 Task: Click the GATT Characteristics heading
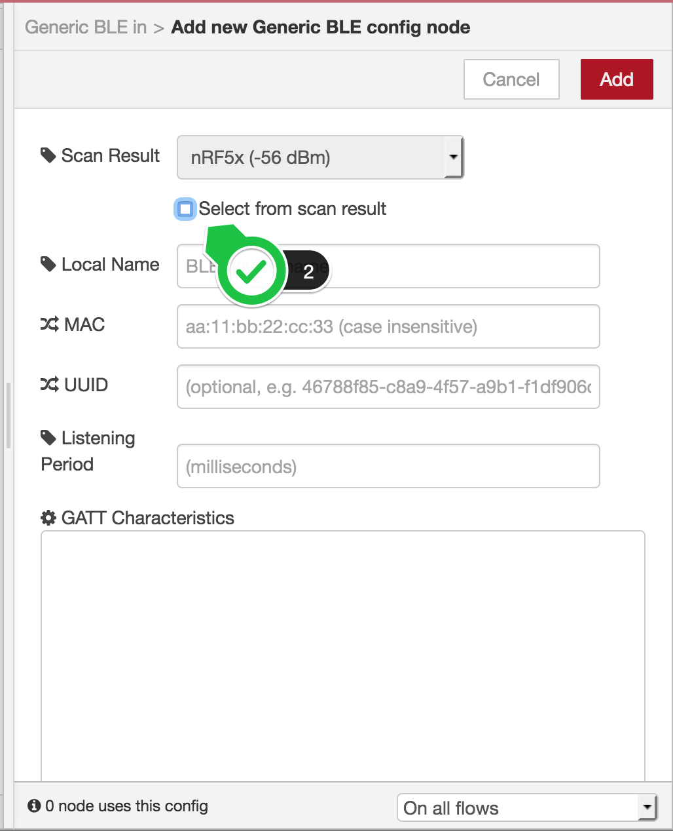coord(148,518)
